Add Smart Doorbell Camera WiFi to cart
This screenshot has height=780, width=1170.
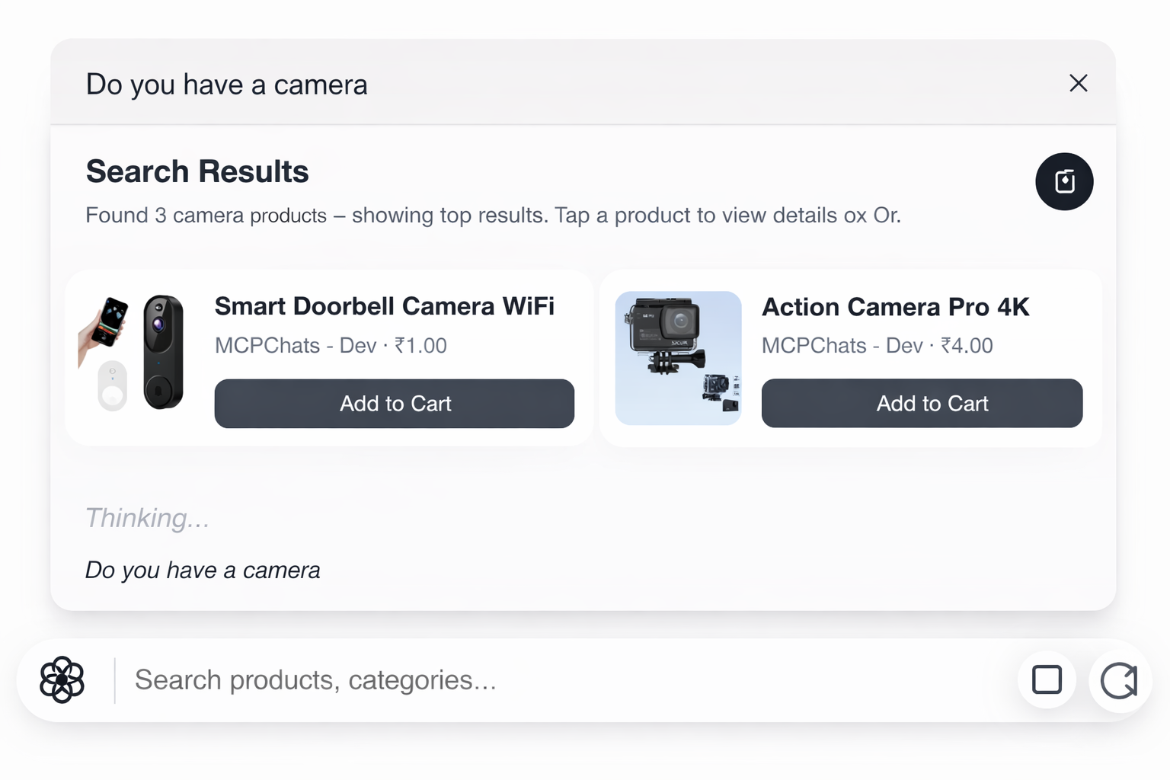point(394,404)
